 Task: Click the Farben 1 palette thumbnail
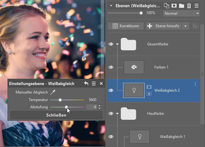[134, 67]
